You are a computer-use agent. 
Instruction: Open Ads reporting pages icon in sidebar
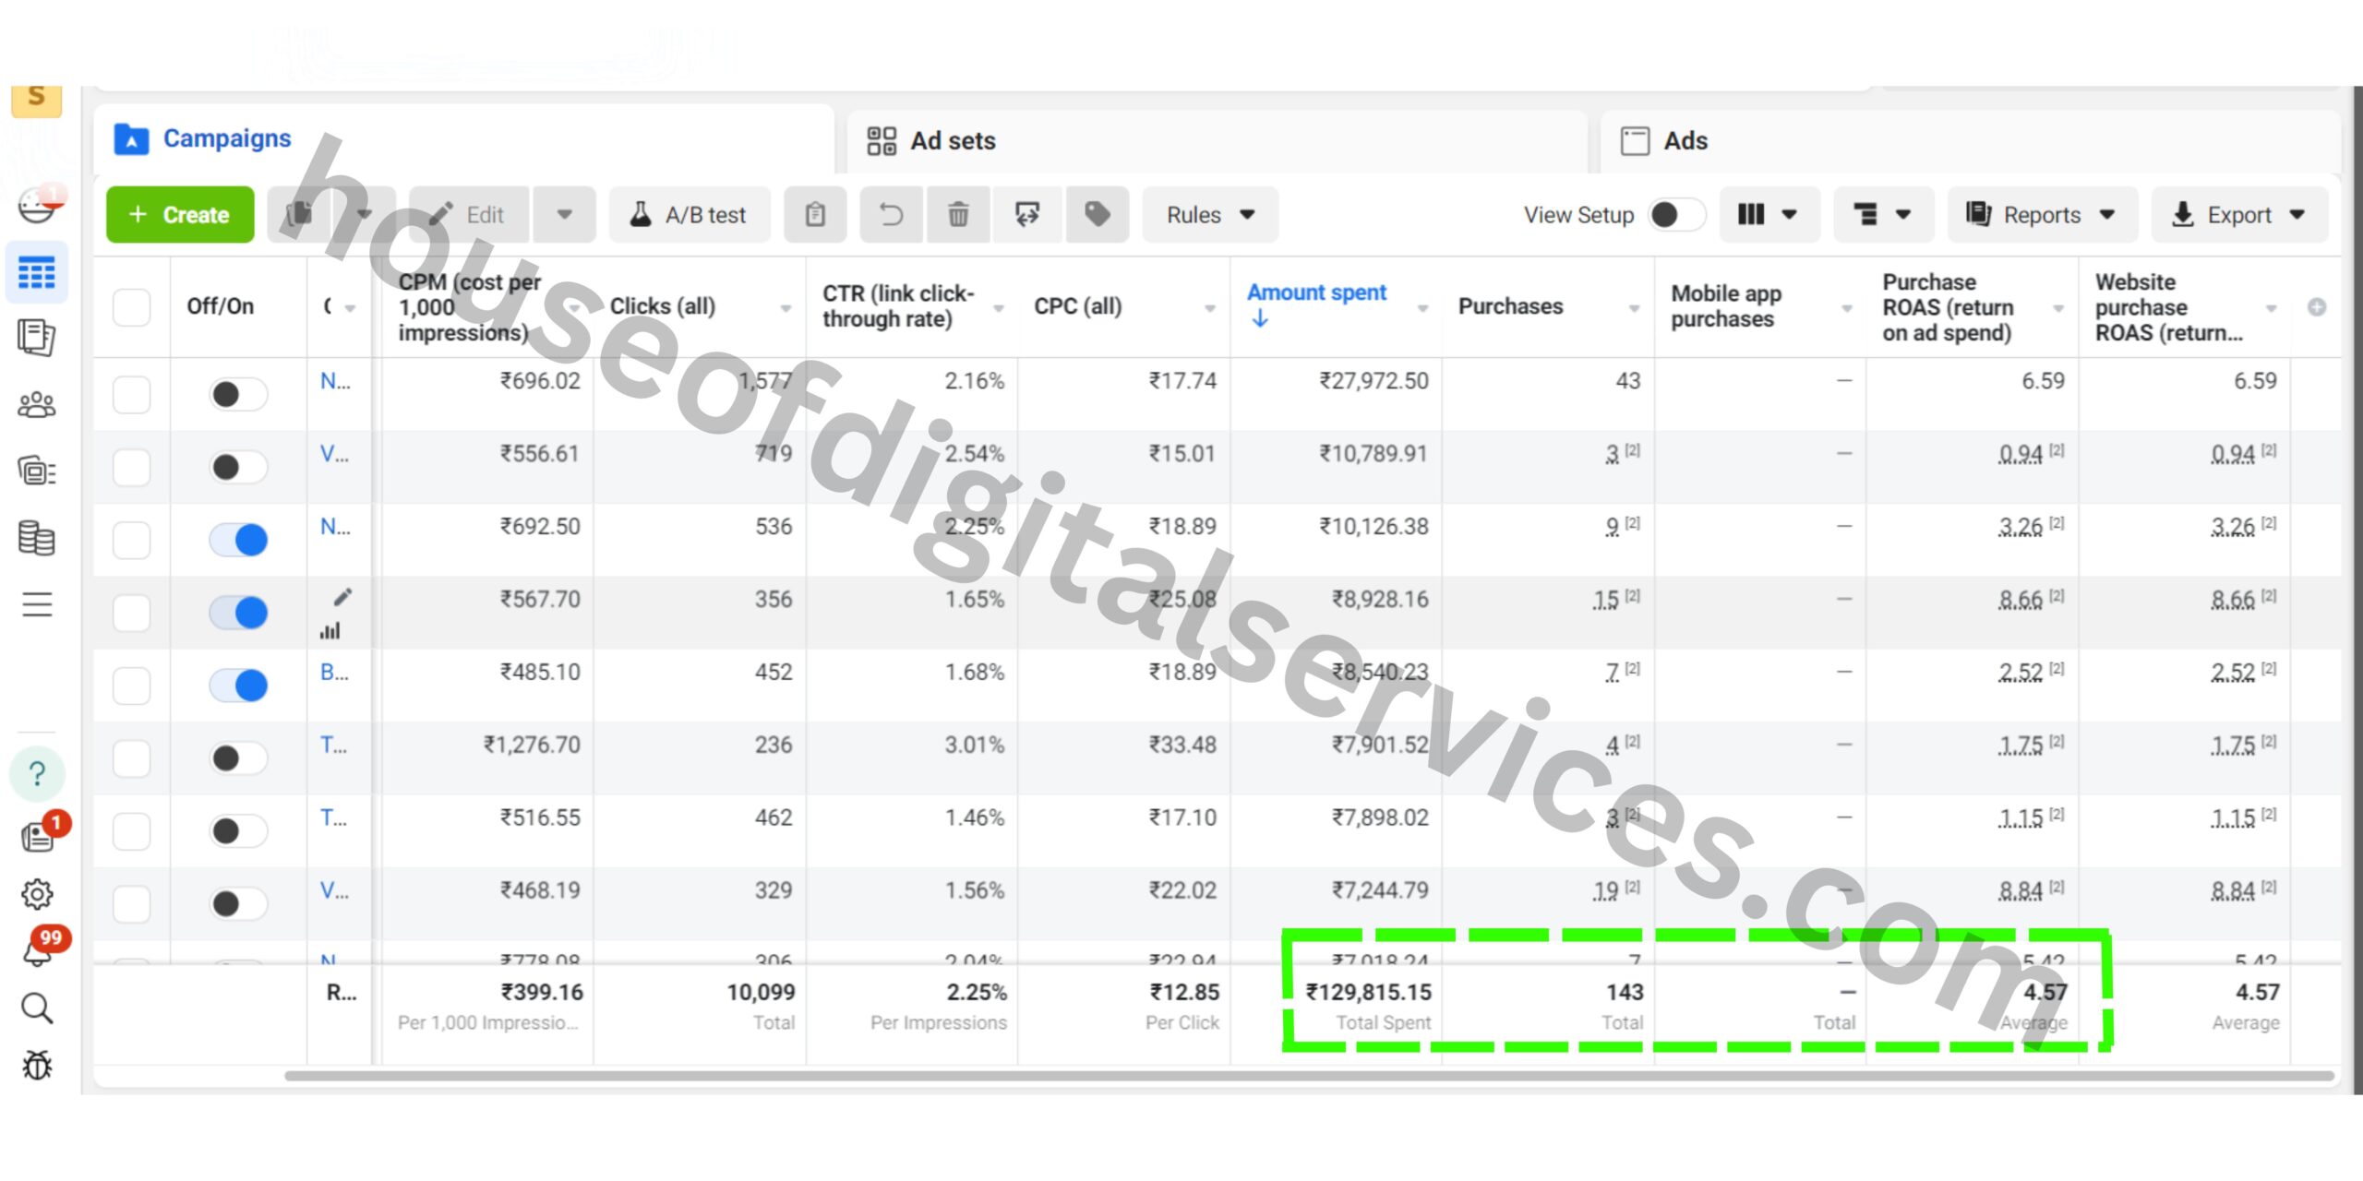pyautogui.click(x=37, y=338)
